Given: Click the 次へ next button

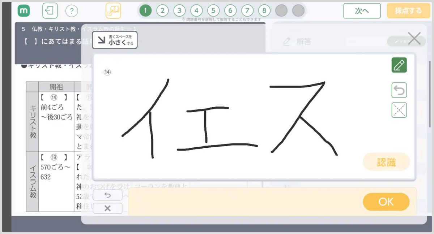Looking at the screenshot, I should (362, 11).
